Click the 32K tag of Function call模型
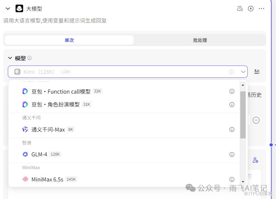This screenshot has height=199, width=276. (97, 91)
